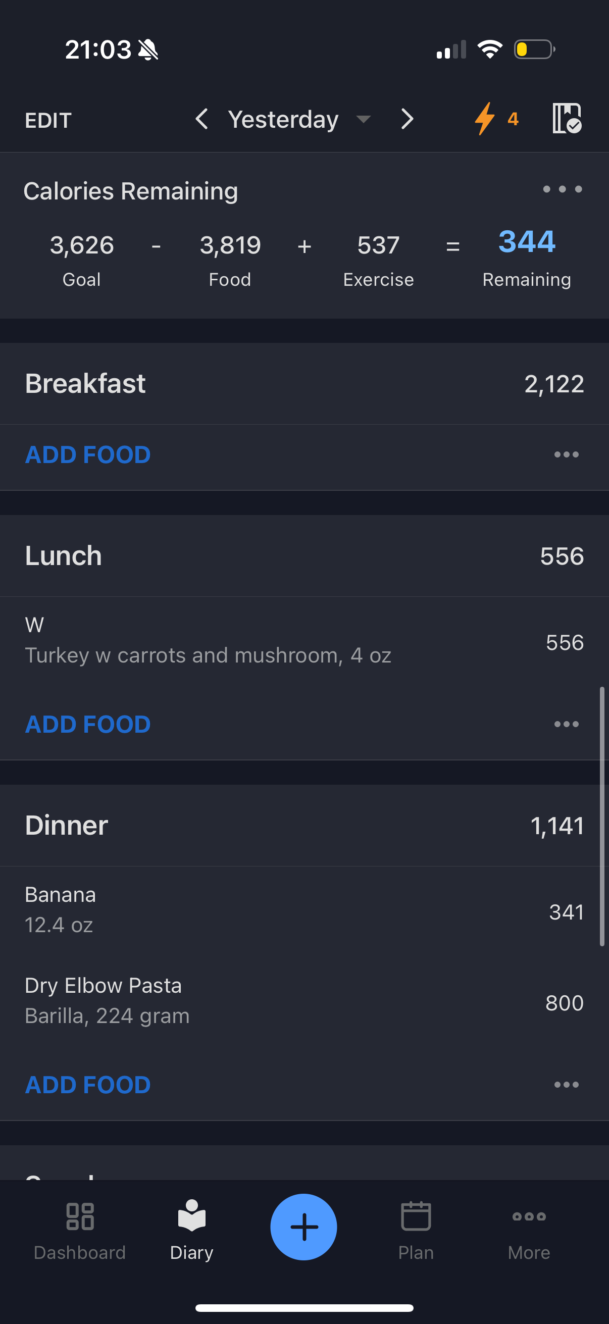Image resolution: width=609 pixels, height=1324 pixels.
Task: Open Lunch more options ellipsis
Action: pyautogui.click(x=567, y=724)
